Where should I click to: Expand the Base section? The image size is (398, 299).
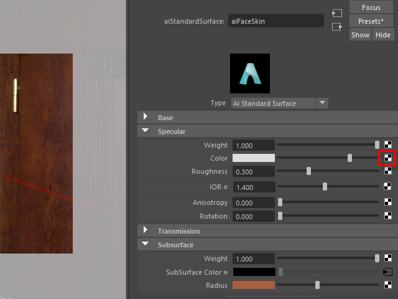(x=146, y=117)
